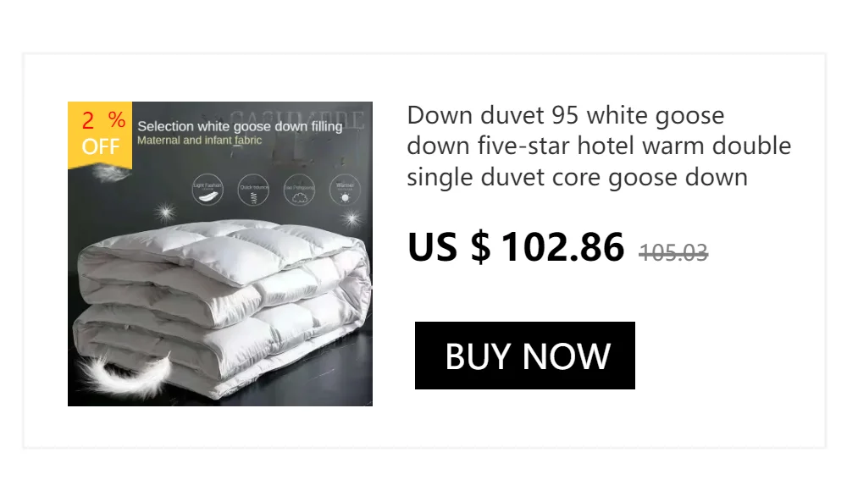Click the cloud circle feature icon

click(299, 190)
